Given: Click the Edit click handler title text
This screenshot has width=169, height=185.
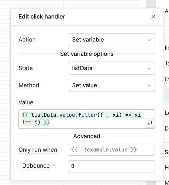Looking at the screenshot, I should pos(42,17).
